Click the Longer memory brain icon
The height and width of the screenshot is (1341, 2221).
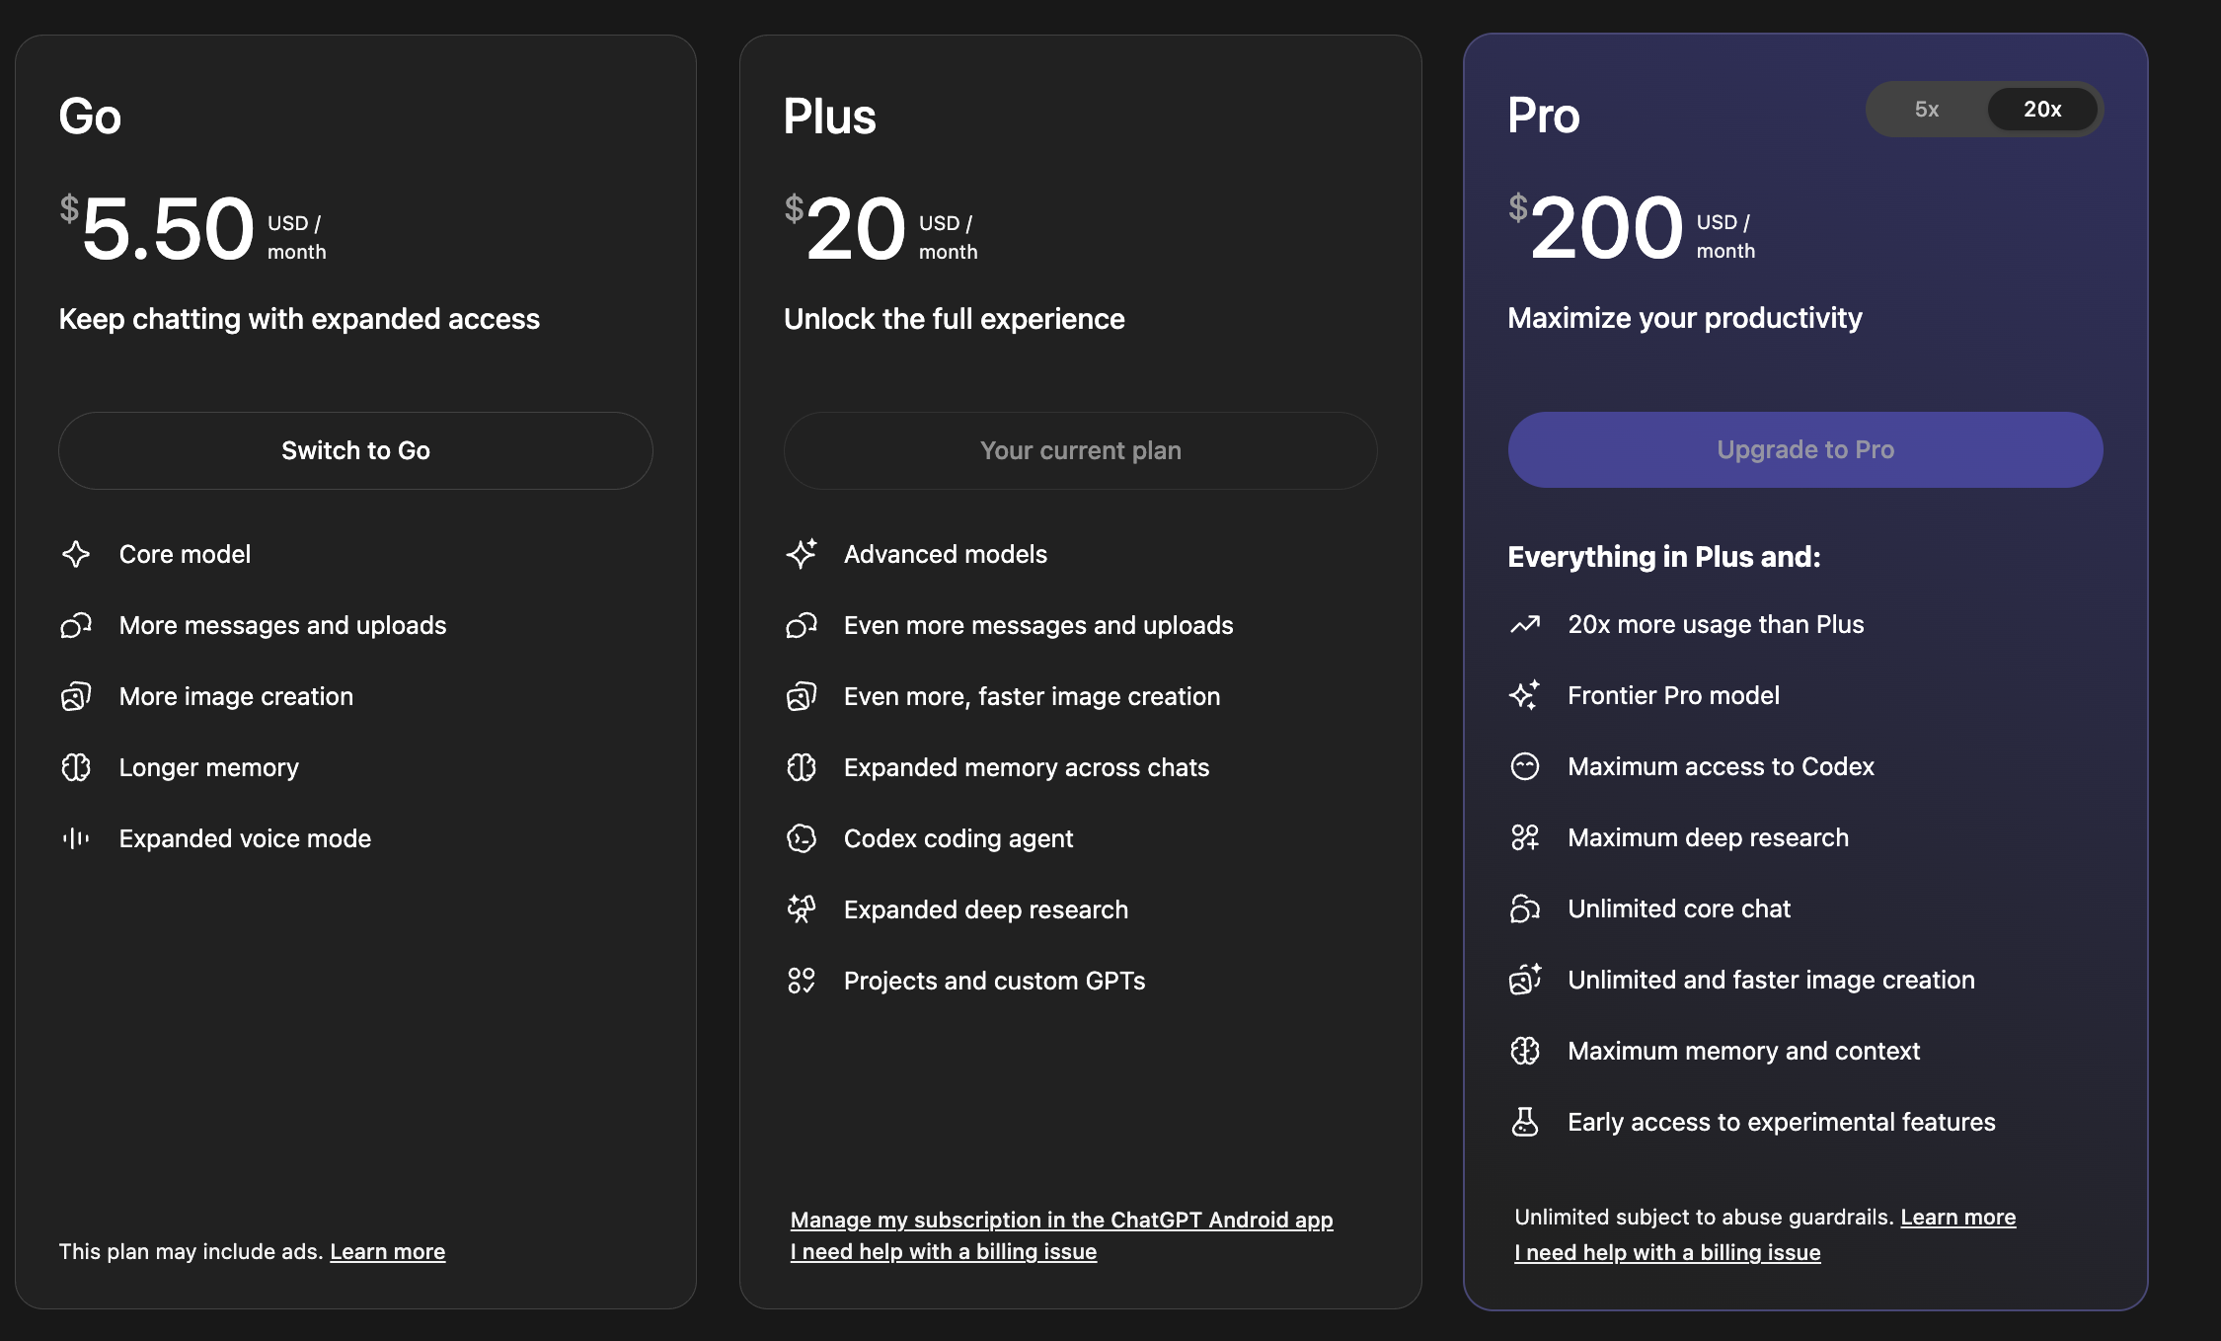tap(76, 767)
